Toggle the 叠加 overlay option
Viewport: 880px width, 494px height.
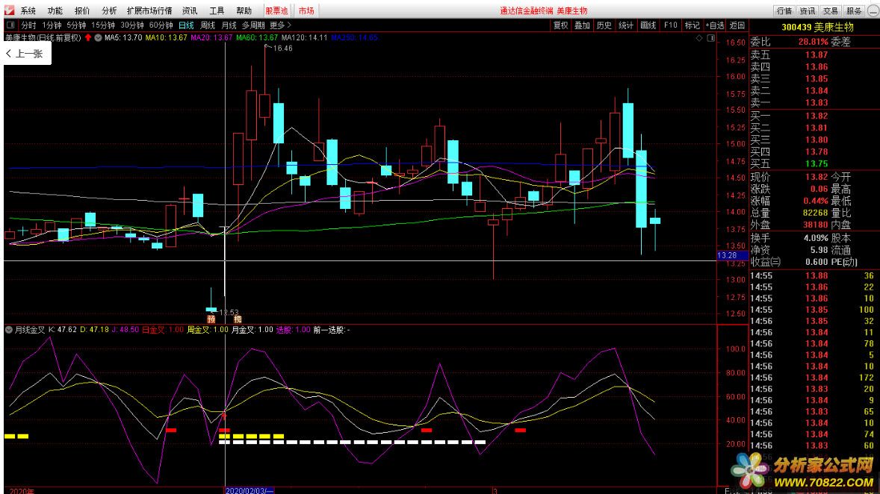[x=582, y=25]
